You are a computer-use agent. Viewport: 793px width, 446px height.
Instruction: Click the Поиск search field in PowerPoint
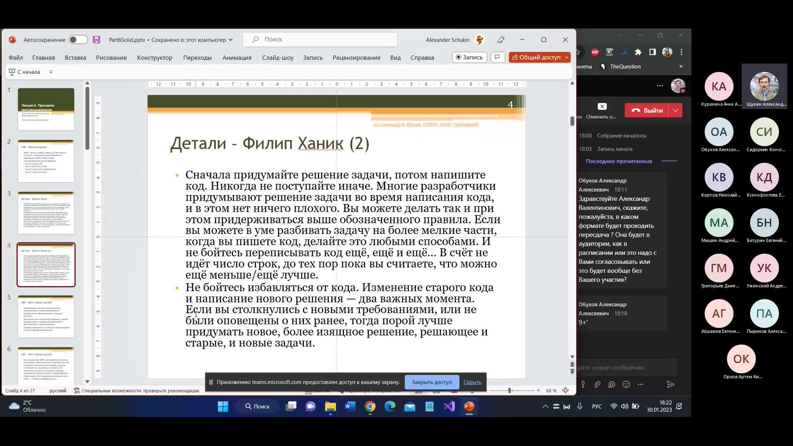pos(320,39)
